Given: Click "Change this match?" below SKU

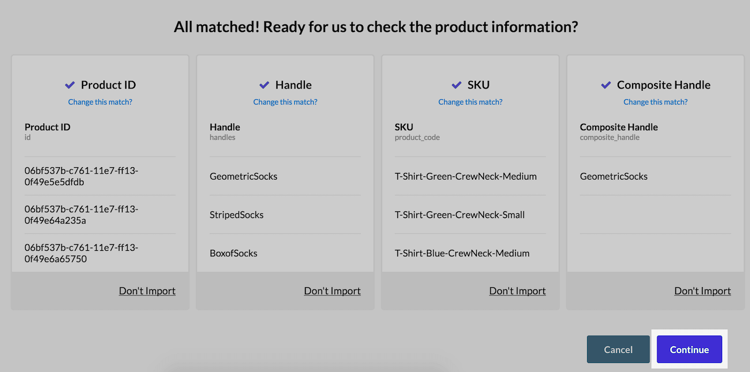Looking at the screenshot, I should point(470,102).
